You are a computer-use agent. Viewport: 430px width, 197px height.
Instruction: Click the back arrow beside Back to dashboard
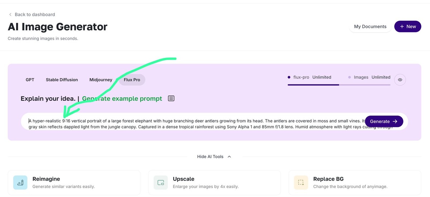tap(10, 15)
